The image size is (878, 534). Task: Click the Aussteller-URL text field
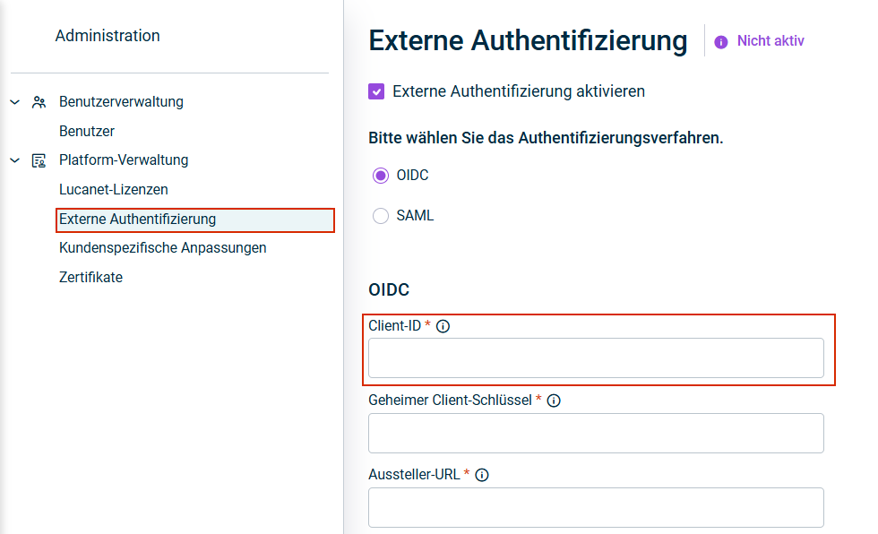596,507
